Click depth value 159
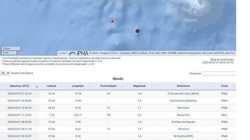Image resolution: width=250 pixels, height=140 pixels. [108, 115]
